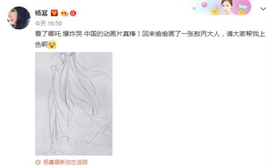Click the yellow chick below the WFF badge
Screen dimensions: 267x168
[241, 11]
